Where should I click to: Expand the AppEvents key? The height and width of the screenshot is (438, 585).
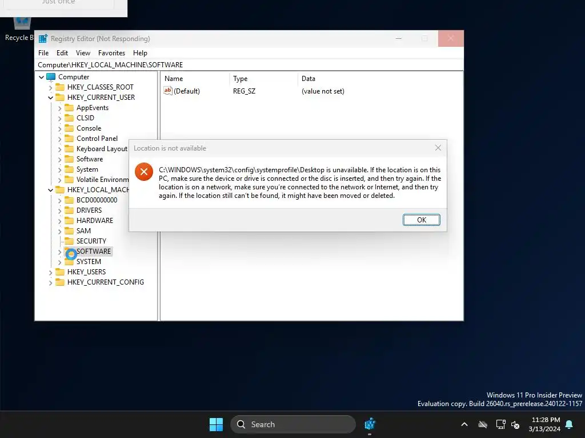(x=59, y=108)
